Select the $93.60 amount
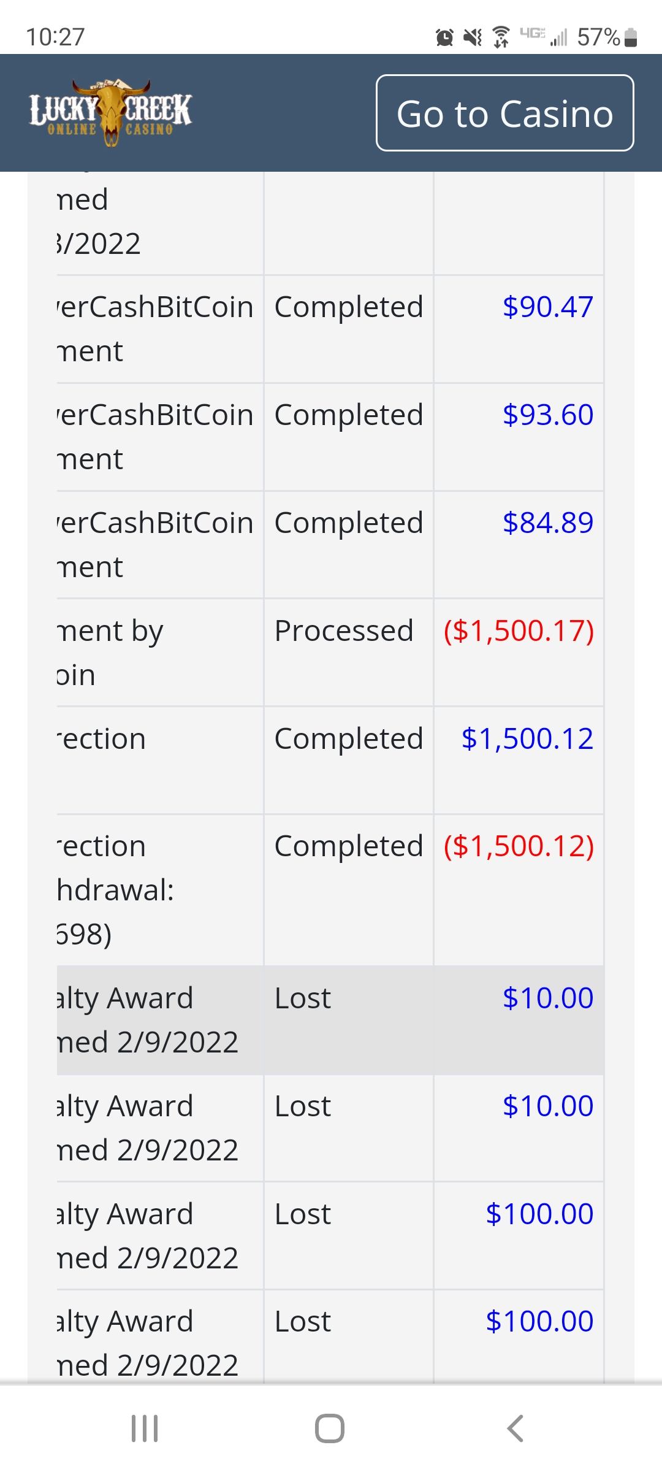This screenshot has width=662, height=1472. click(547, 415)
